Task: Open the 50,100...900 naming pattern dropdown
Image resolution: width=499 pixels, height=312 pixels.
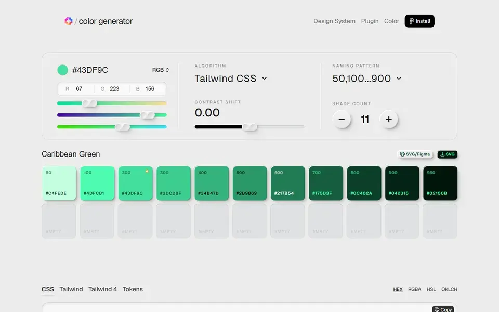Action: tap(366, 79)
